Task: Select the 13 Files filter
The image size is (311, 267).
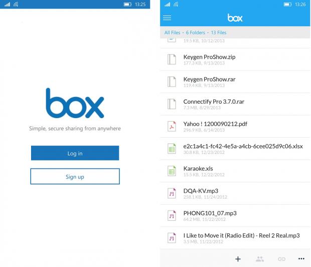Action: pyautogui.click(x=218, y=33)
